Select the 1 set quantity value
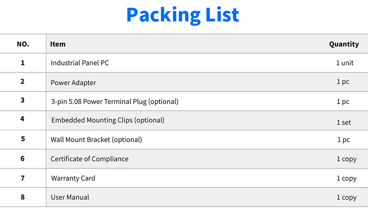This screenshot has width=368, height=214. [344, 122]
